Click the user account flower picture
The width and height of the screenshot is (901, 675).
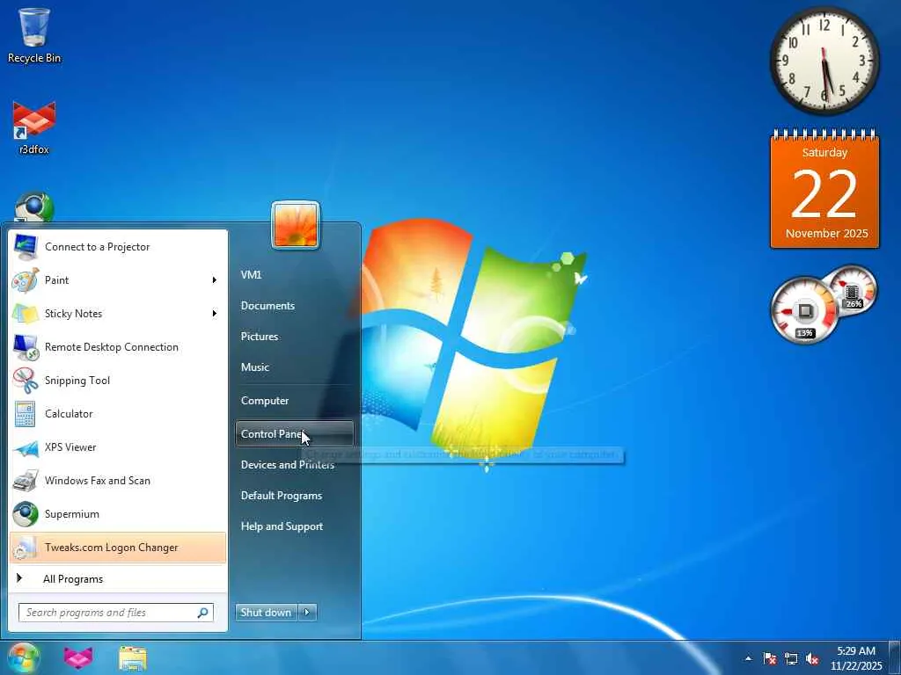[x=296, y=225]
